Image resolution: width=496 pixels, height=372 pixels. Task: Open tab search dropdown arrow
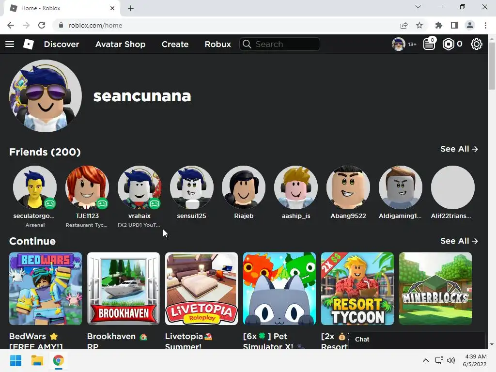[x=418, y=7]
